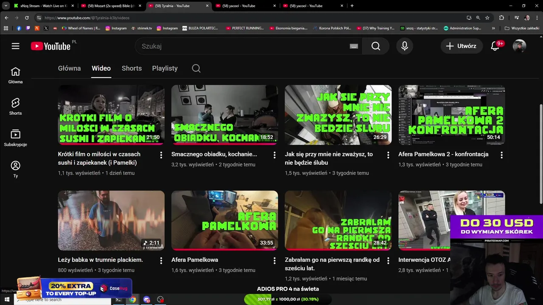Open Shorts in the left sidebar
The image size is (543, 305).
coord(16,107)
